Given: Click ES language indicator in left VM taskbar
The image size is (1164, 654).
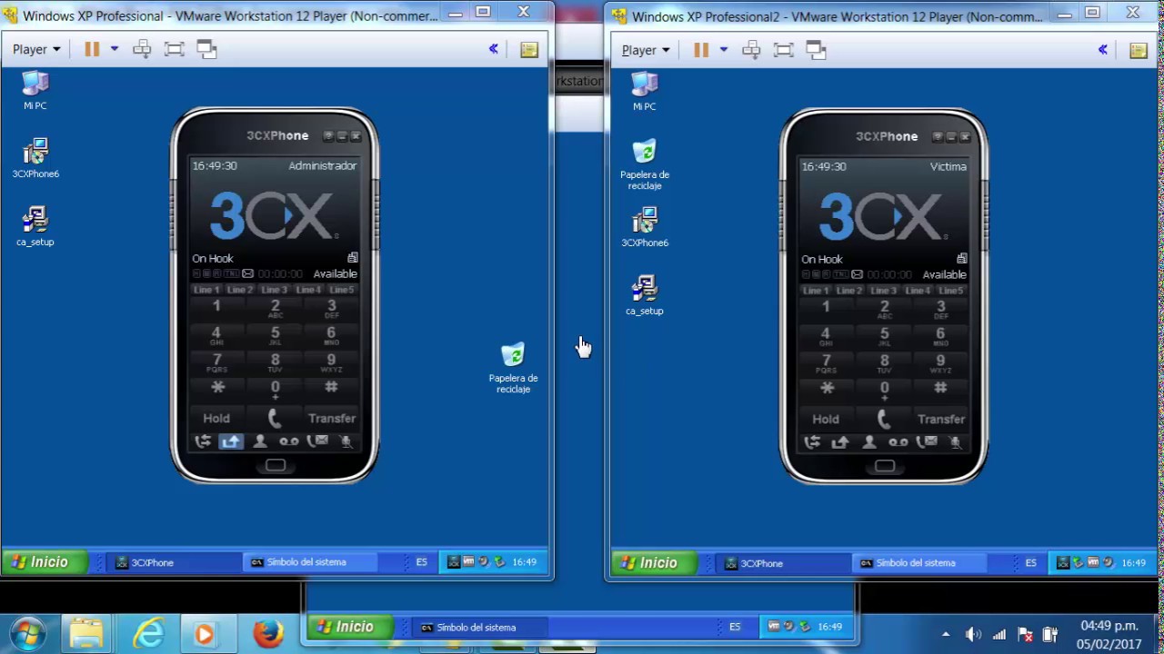Looking at the screenshot, I should coord(421,562).
